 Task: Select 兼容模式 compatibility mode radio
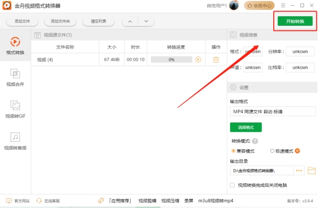(x=233, y=151)
